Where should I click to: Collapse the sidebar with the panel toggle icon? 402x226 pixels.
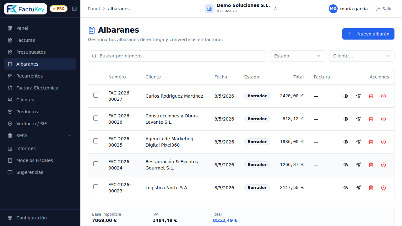pos(74,9)
